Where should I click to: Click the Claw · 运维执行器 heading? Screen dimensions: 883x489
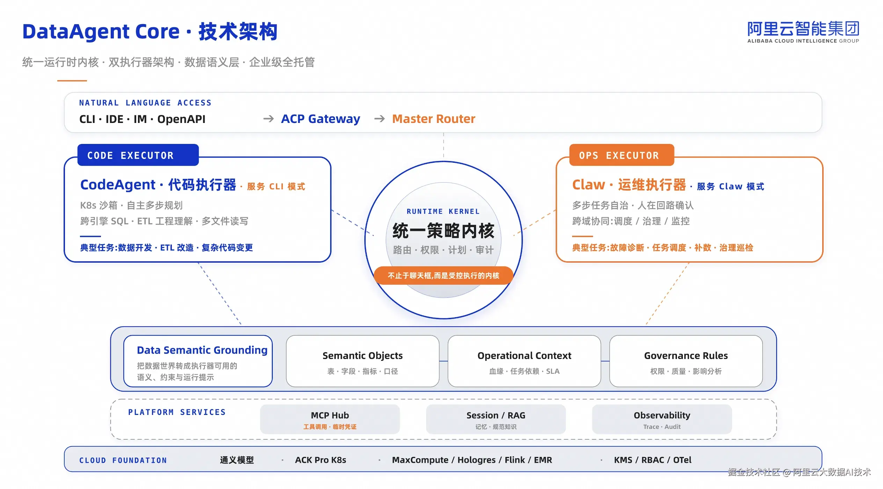(629, 185)
